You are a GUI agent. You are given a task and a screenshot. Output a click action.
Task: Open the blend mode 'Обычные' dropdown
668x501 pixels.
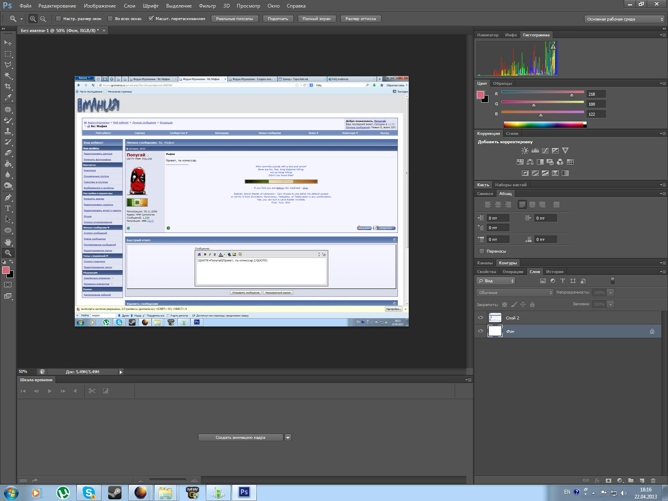(x=515, y=293)
